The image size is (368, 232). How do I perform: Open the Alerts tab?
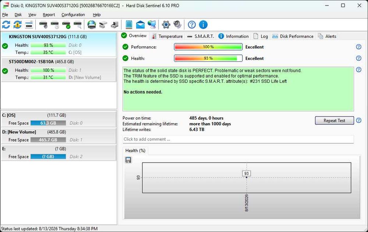coord(327,36)
